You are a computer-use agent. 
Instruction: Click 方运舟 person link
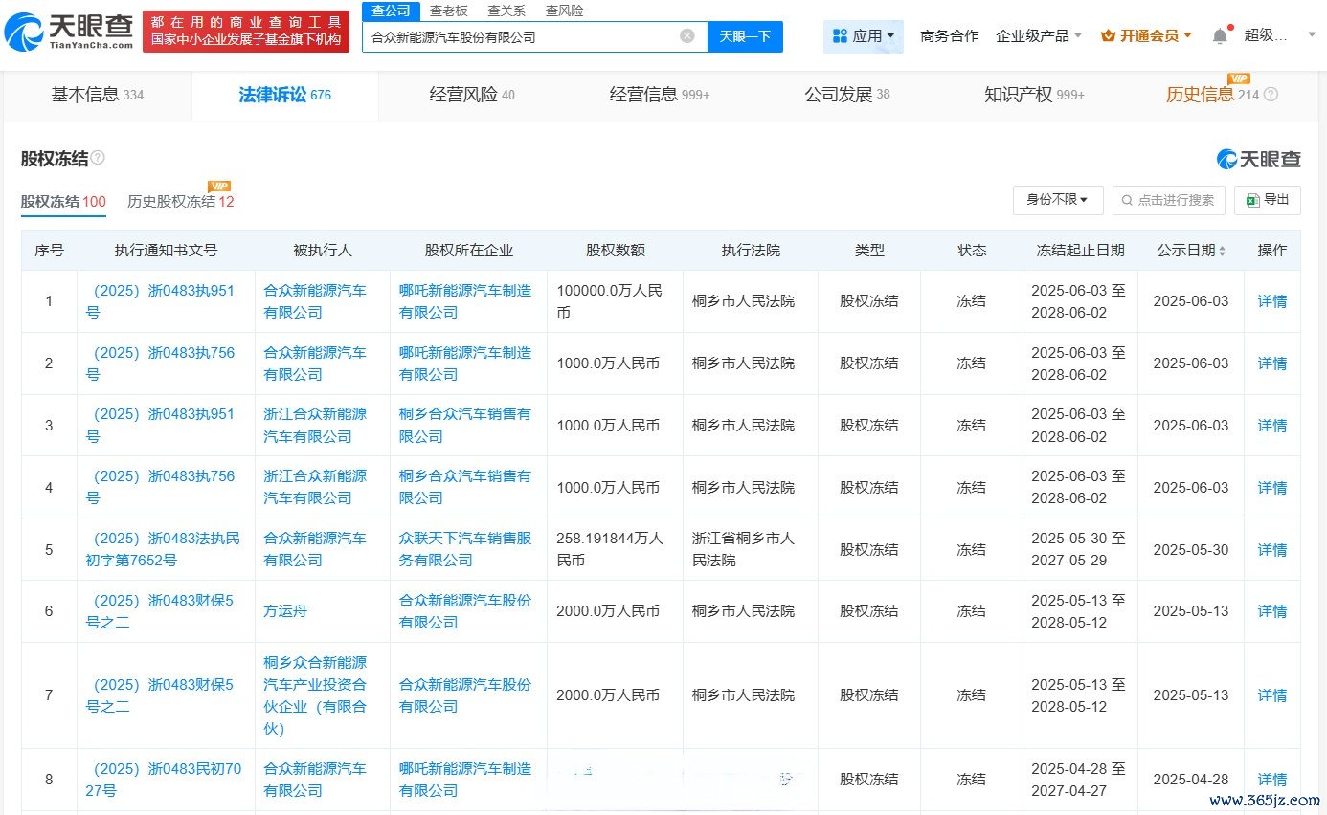(x=285, y=611)
